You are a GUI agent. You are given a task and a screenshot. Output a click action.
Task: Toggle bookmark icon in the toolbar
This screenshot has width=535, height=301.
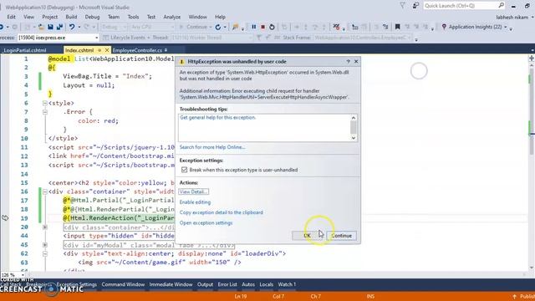point(398,27)
